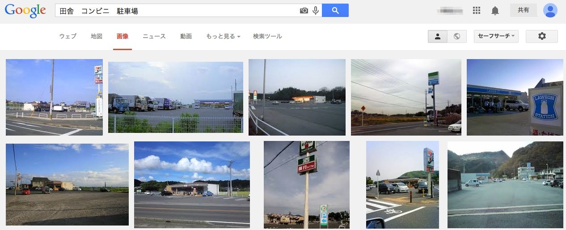Click the blue account avatar icon
566x230 pixels.
(550, 10)
